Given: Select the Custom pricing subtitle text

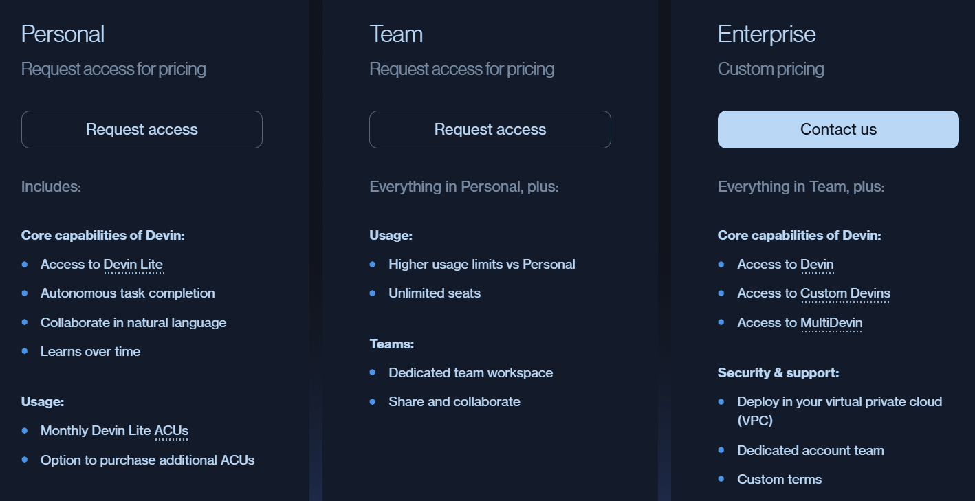Looking at the screenshot, I should (771, 69).
